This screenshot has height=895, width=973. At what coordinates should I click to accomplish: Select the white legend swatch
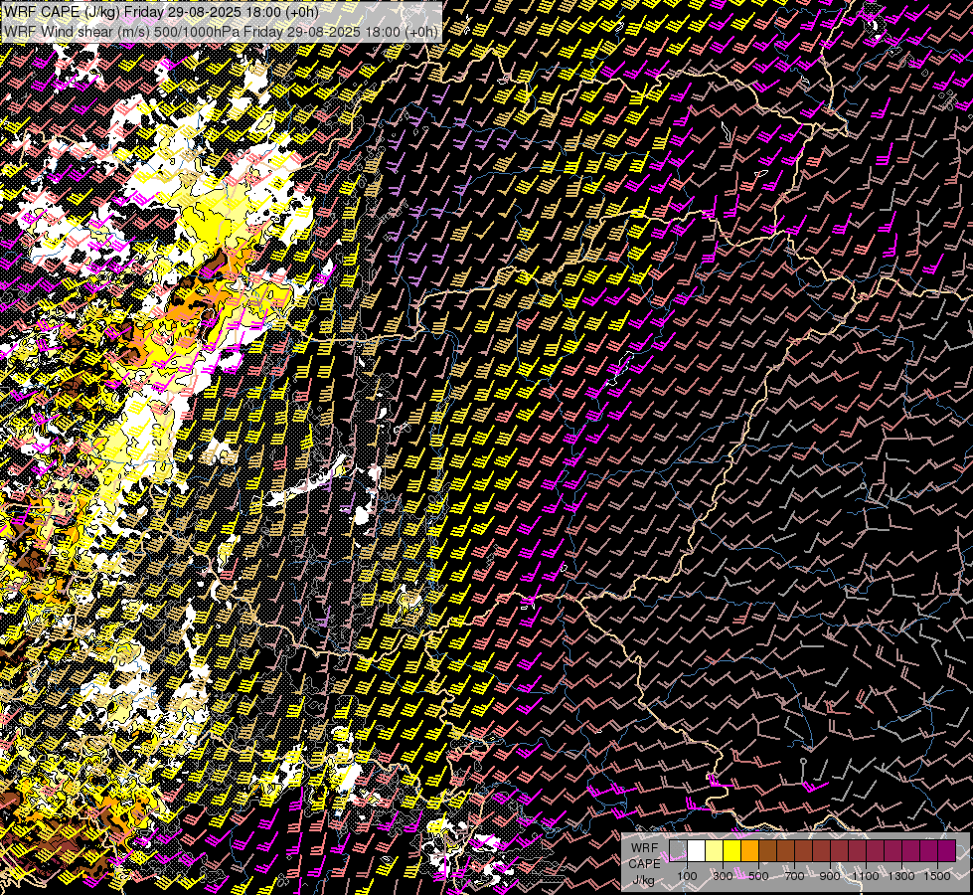coord(697,851)
